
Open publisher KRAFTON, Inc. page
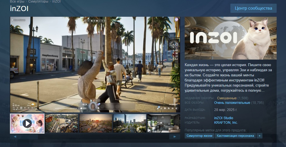coord(226,123)
